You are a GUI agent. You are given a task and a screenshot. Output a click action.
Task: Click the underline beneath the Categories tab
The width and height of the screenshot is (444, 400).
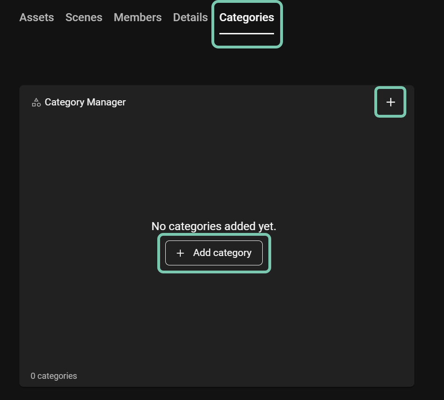coord(246,33)
